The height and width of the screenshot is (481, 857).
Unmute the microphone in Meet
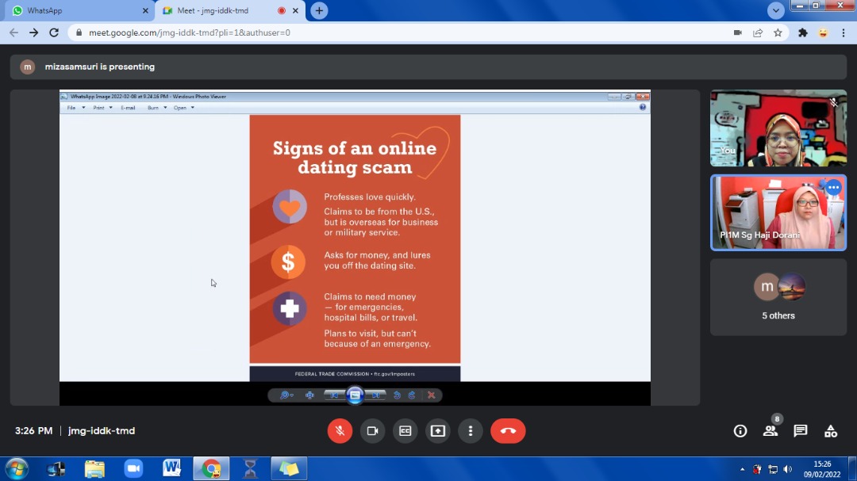coord(340,431)
